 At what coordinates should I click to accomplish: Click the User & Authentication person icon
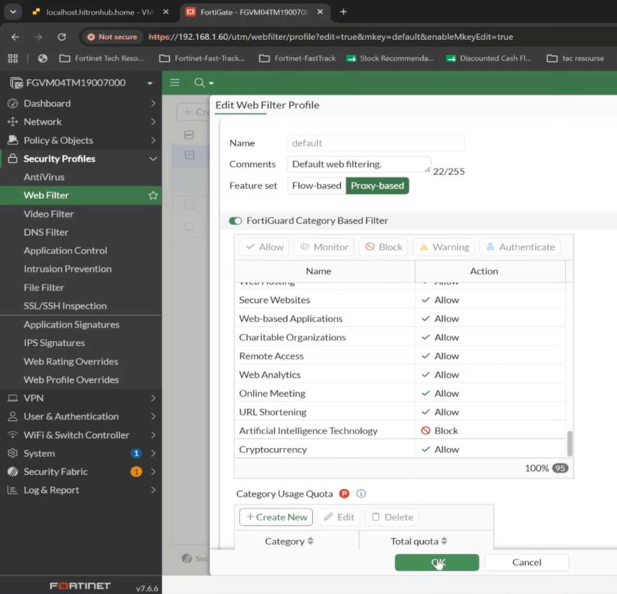pos(13,416)
